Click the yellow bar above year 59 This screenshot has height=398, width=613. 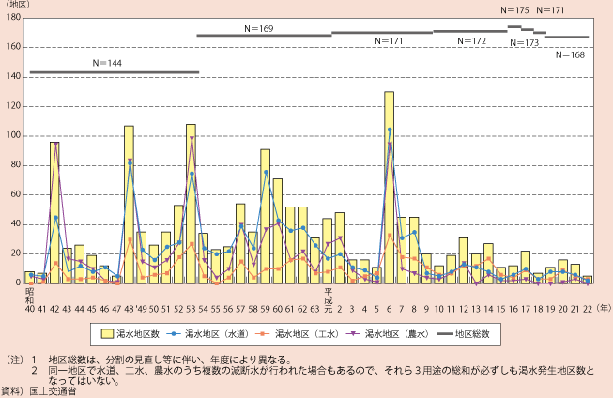(x=266, y=216)
